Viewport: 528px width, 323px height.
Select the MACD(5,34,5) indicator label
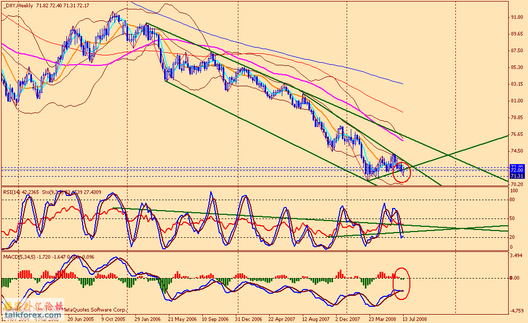[x=19, y=257]
